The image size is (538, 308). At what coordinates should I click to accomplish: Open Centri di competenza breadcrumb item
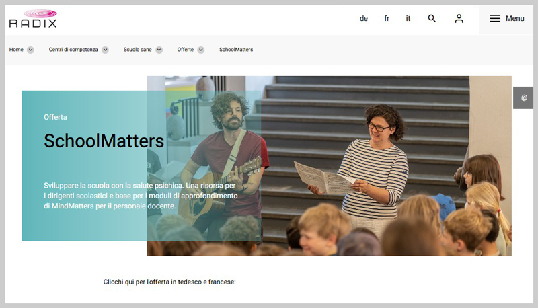(x=73, y=50)
